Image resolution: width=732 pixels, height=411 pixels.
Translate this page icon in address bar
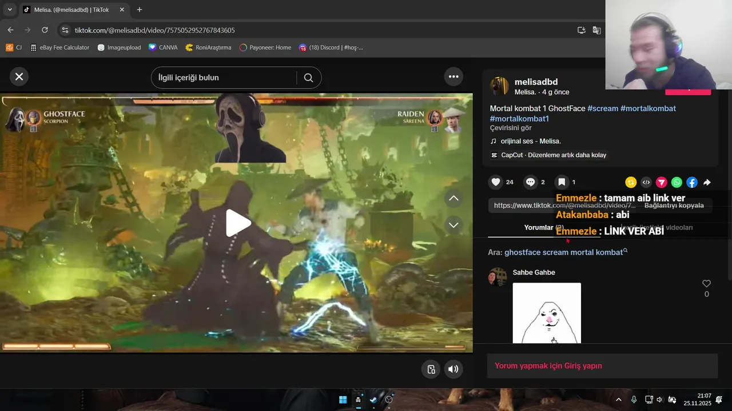(x=597, y=30)
